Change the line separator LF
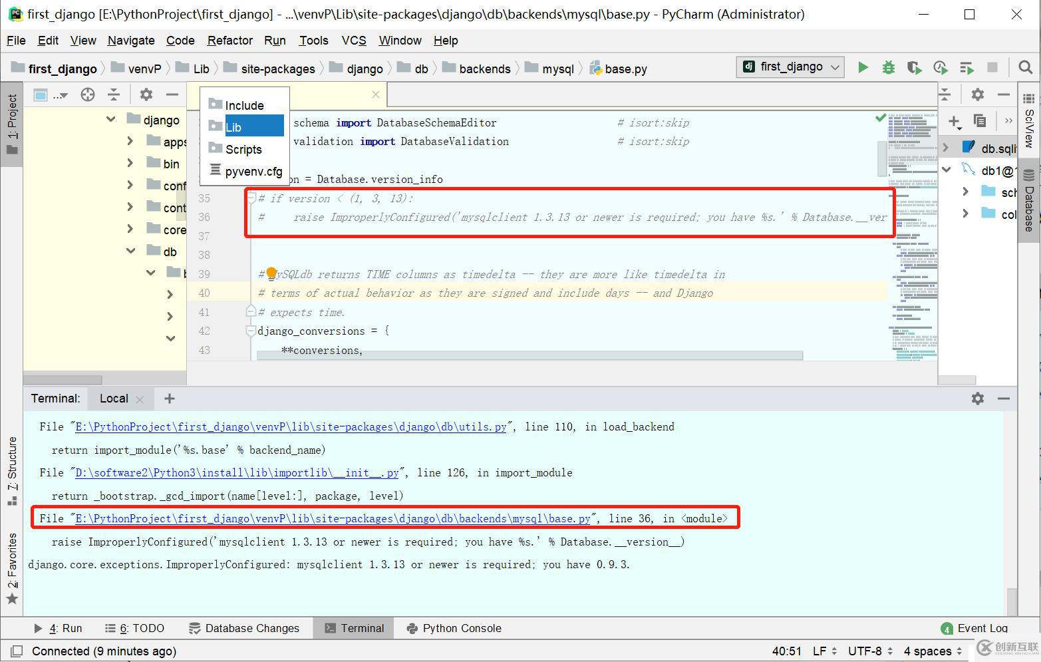Viewport: 1041px width, 662px height. click(824, 651)
